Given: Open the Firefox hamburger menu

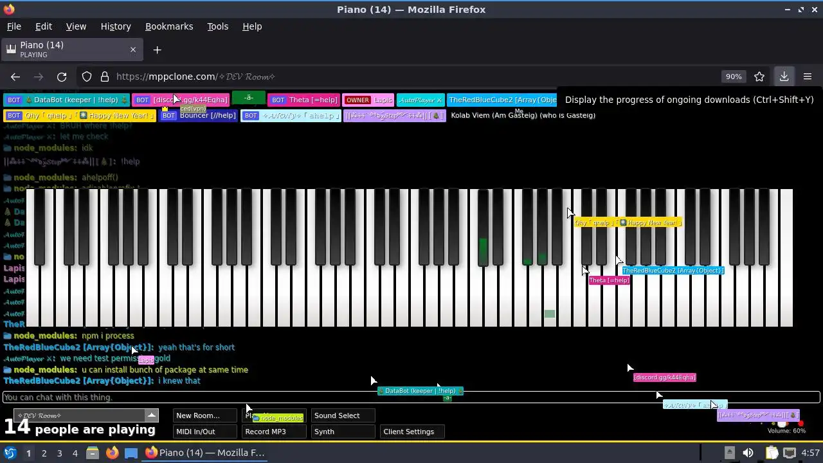Looking at the screenshot, I should [808, 77].
